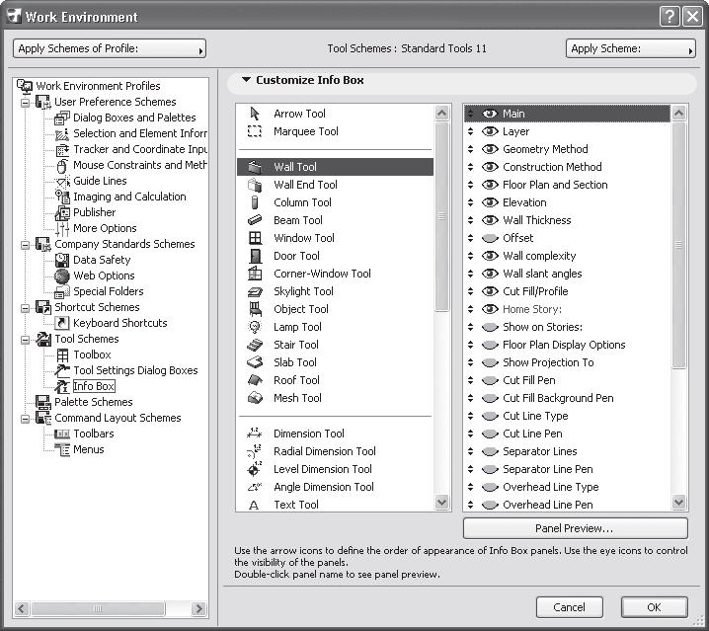
Task: Collapse the Customize Info Box section
Action: point(246,80)
